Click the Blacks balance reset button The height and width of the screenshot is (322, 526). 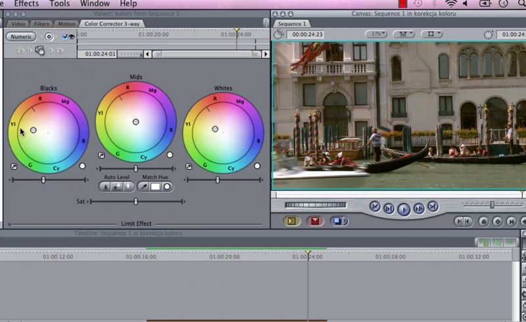point(82,166)
